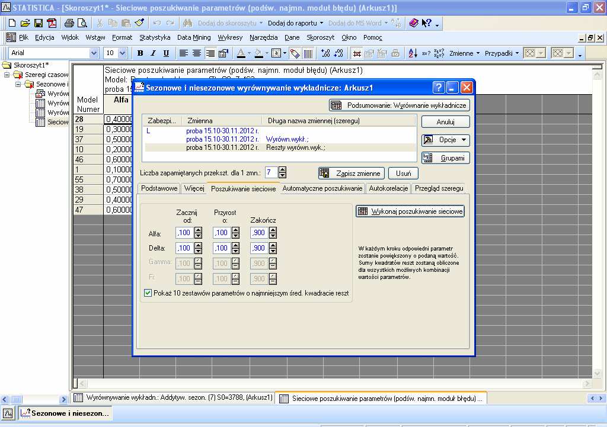Select the Reszty wyrówn.wyk. variable row

pos(279,147)
